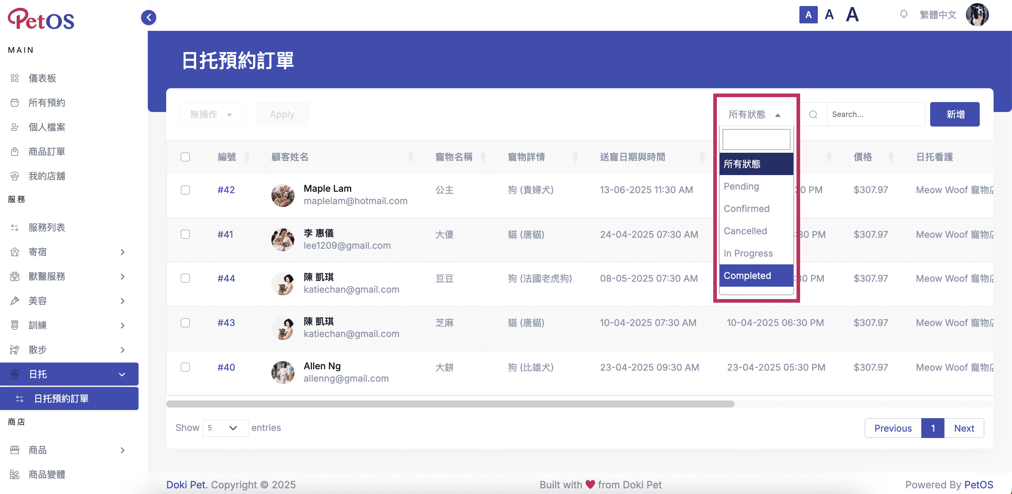Go to the Next page
Viewport: 1012px width, 494px height.
point(964,428)
